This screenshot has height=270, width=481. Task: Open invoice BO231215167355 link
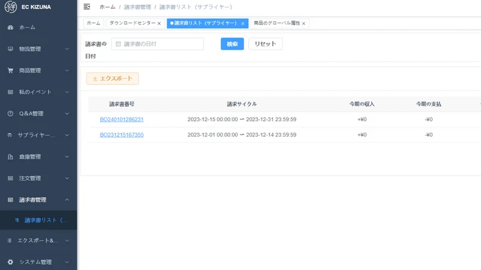122,134
